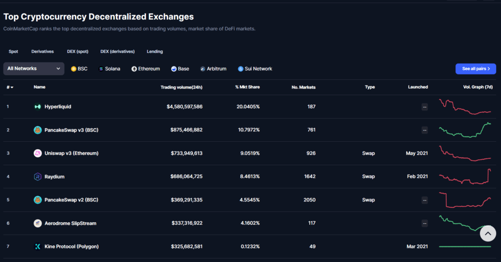The image size is (501, 262).
Task: Filter by Arbitrum network label
Action: click(216, 69)
